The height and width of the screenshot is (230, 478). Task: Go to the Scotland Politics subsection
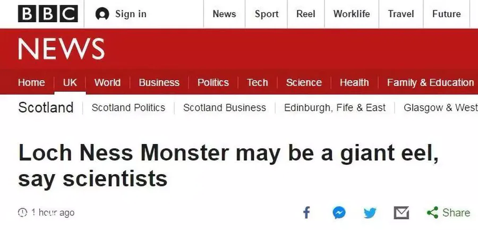click(129, 108)
